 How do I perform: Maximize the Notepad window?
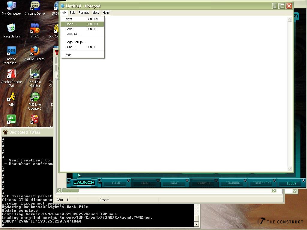282,6
